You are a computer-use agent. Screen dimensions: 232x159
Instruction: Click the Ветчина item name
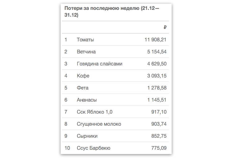pyautogui.click(x=86, y=52)
